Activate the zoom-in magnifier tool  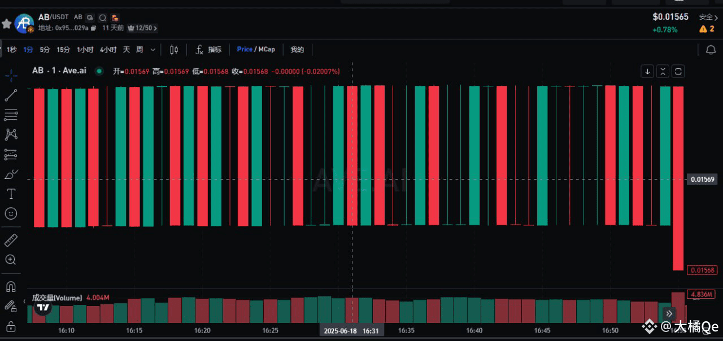(x=11, y=260)
